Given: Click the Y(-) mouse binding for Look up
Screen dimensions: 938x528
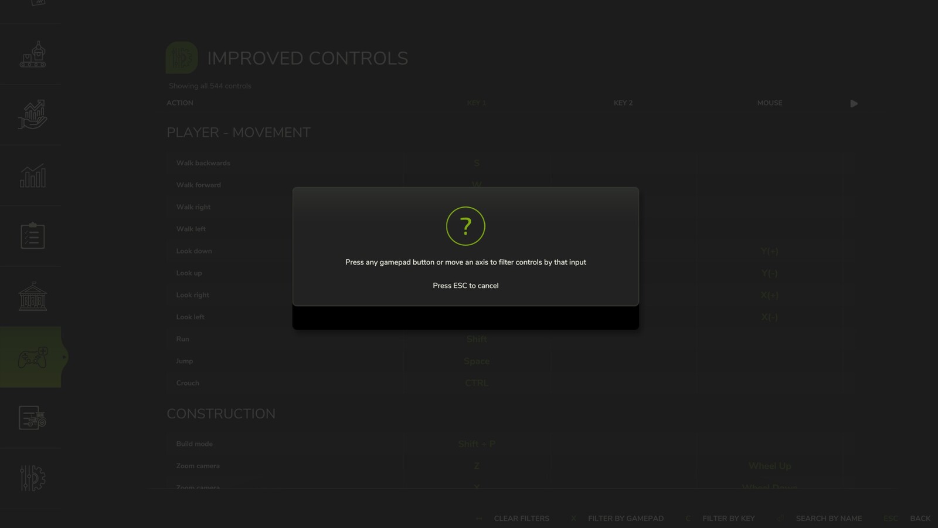Looking at the screenshot, I should tap(770, 273).
